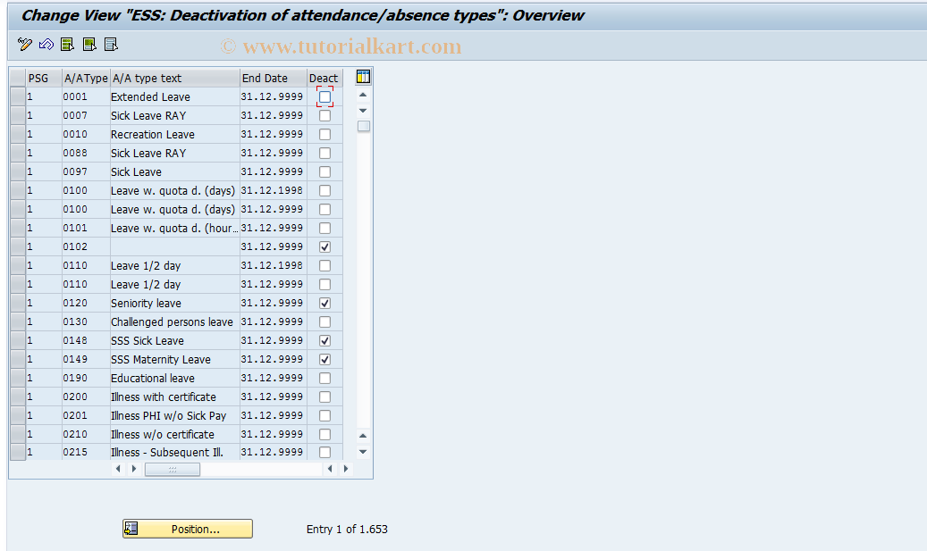Click horizontal scroll left arrow near thumb

click(118, 469)
